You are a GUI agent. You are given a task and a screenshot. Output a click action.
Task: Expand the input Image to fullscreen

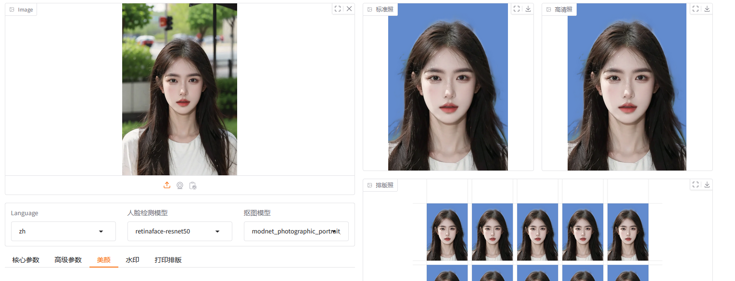338,9
